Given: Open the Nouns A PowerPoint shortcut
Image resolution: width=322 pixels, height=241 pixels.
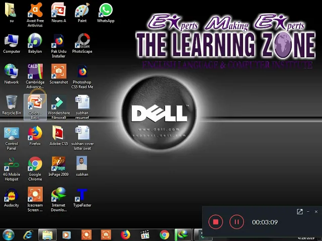Looking at the screenshot, I should 59,12.
